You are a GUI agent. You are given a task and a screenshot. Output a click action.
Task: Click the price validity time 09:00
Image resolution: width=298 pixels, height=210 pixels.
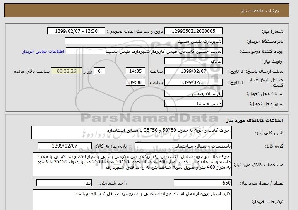click(135, 82)
